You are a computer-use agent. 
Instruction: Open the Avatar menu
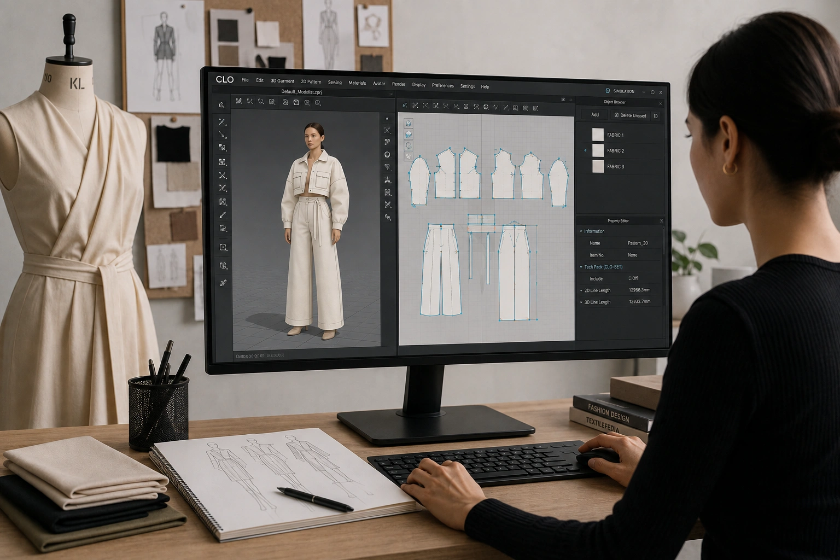click(x=379, y=84)
